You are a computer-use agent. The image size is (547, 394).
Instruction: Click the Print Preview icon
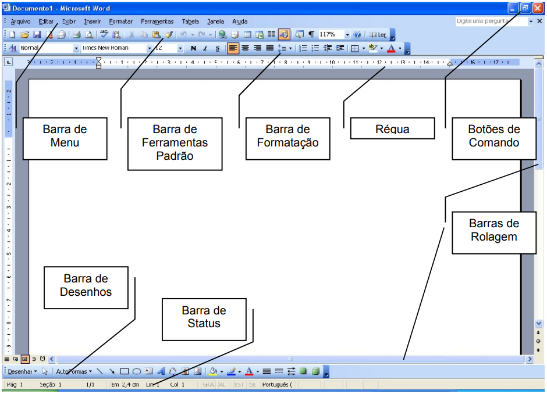pyautogui.click(x=89, y=35)
